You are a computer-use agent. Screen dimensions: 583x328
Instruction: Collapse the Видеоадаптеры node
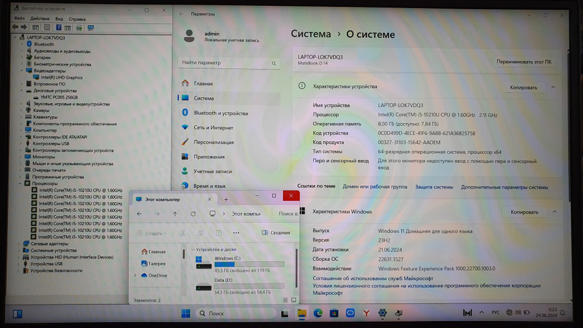pyautogui.click(x=22, y=70)
